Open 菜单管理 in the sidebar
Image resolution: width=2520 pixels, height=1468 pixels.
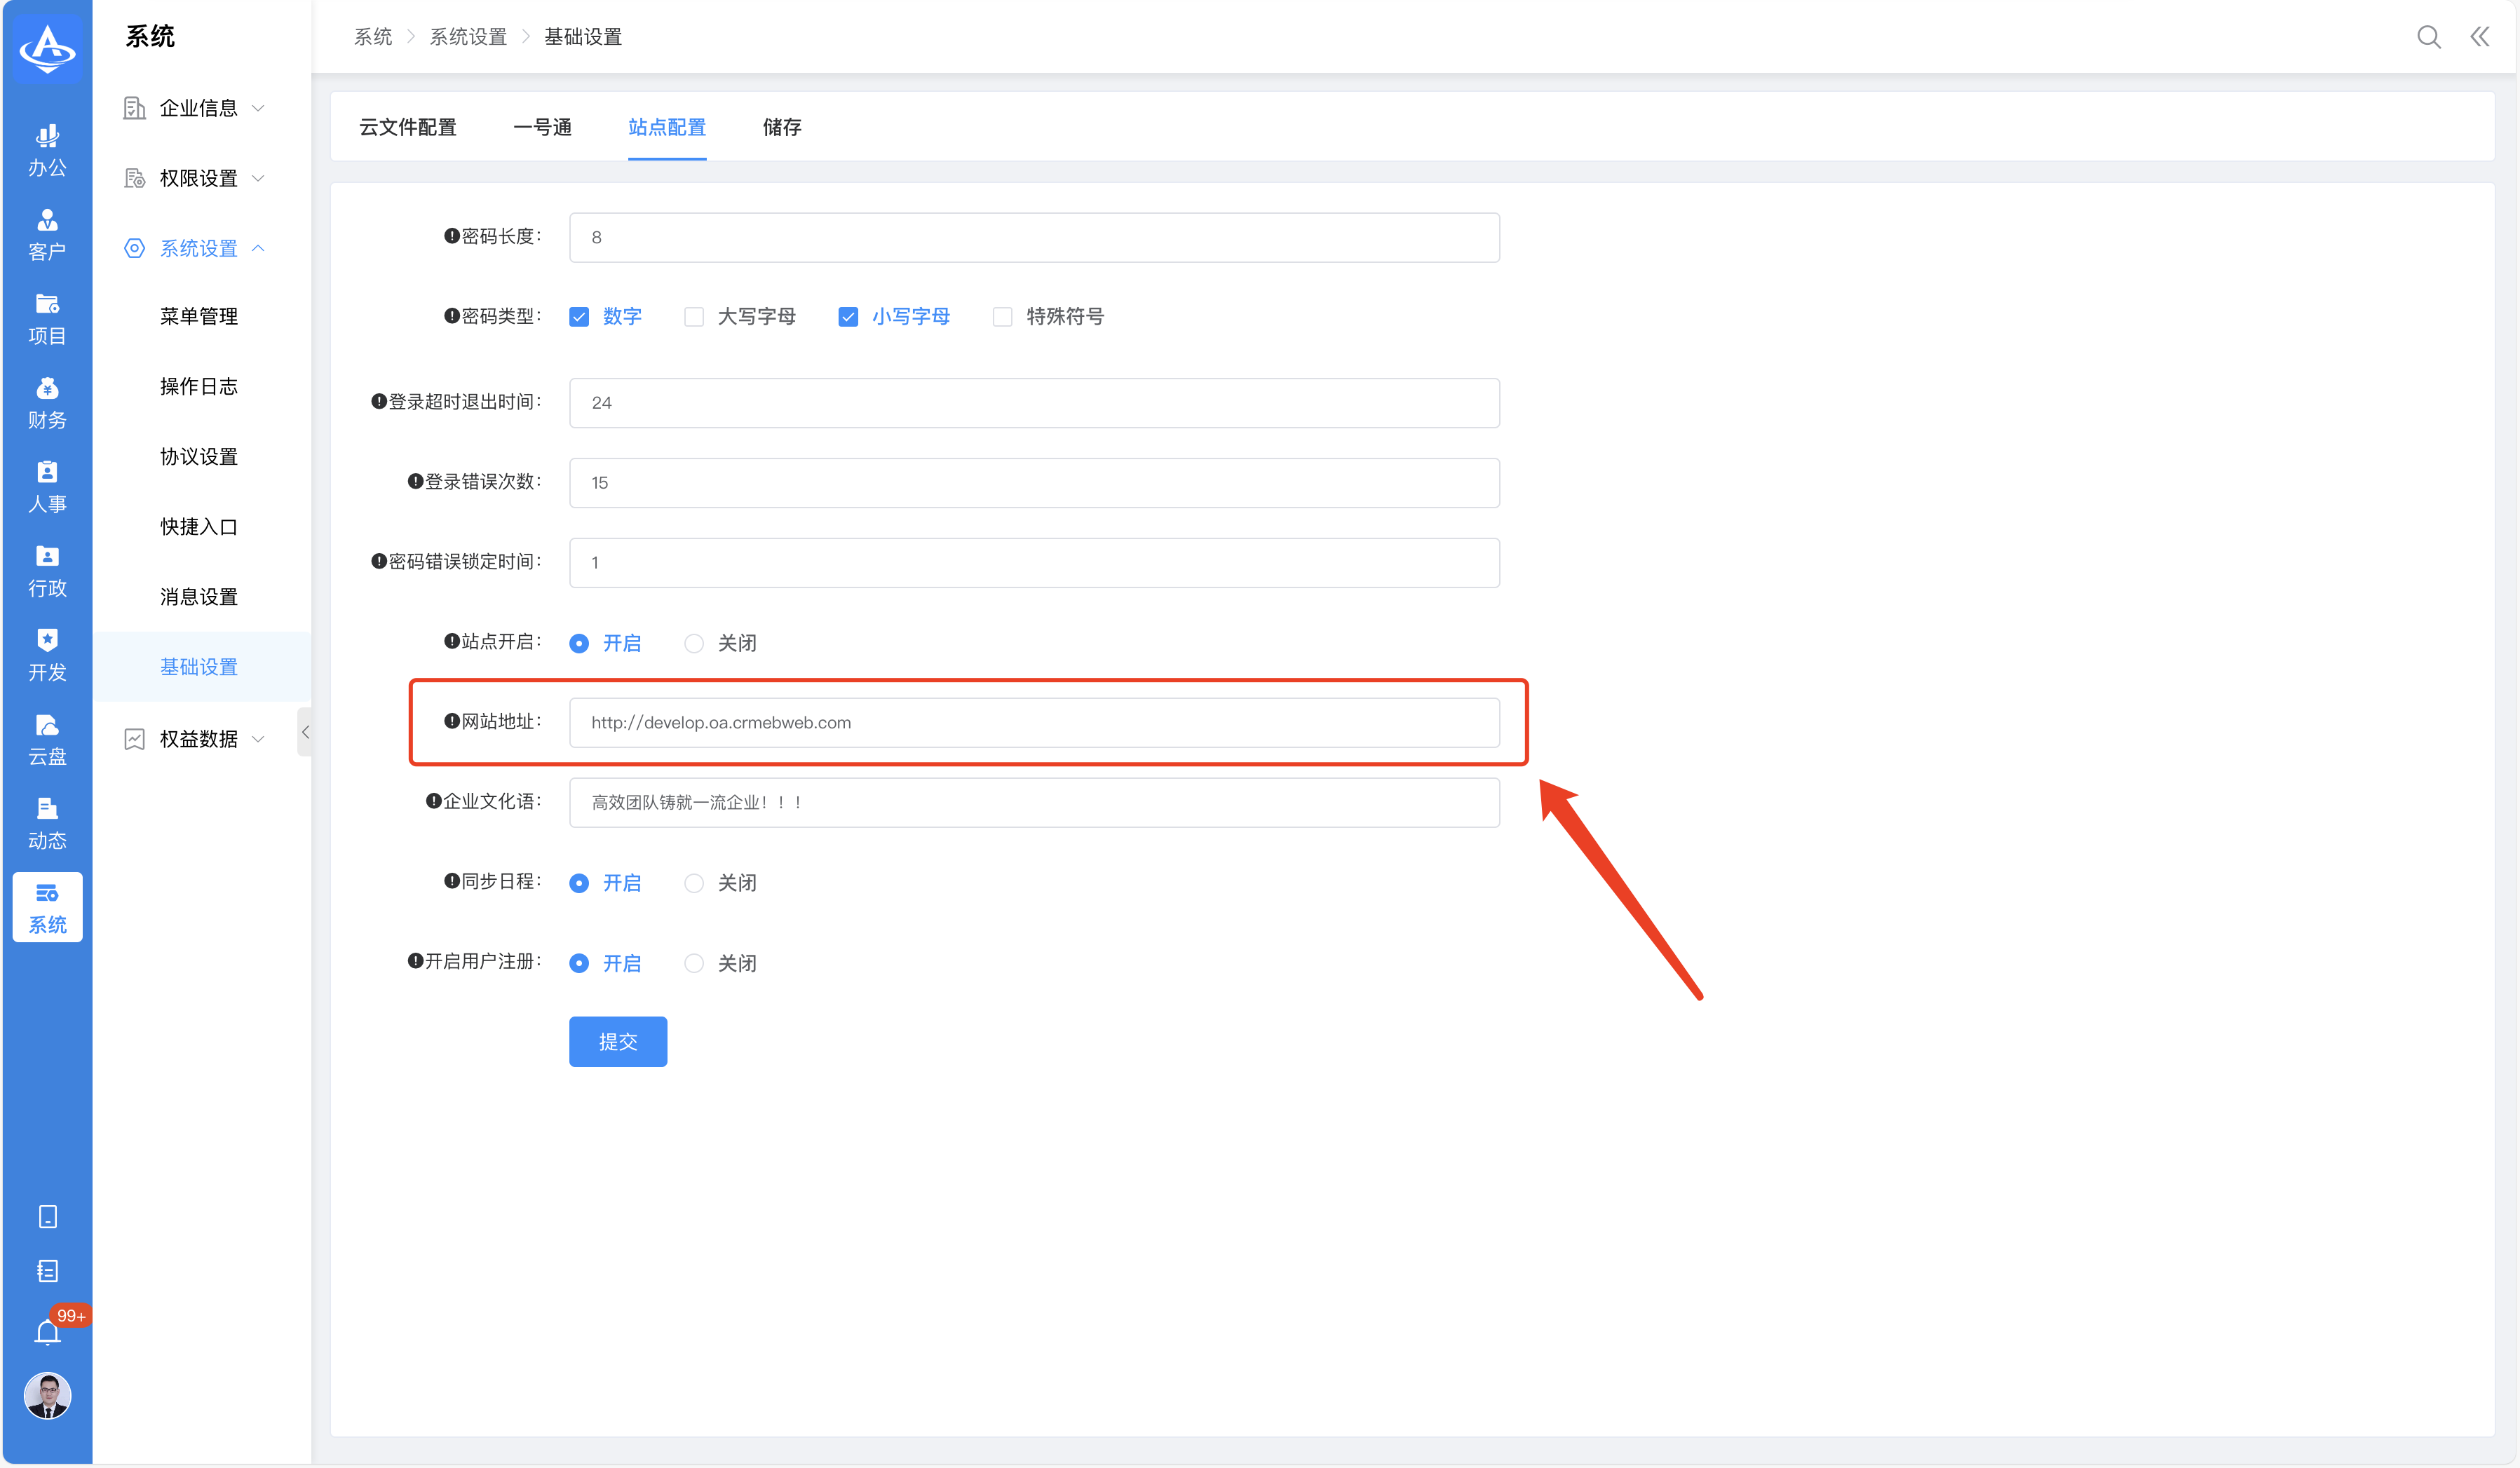coord(198,316)
